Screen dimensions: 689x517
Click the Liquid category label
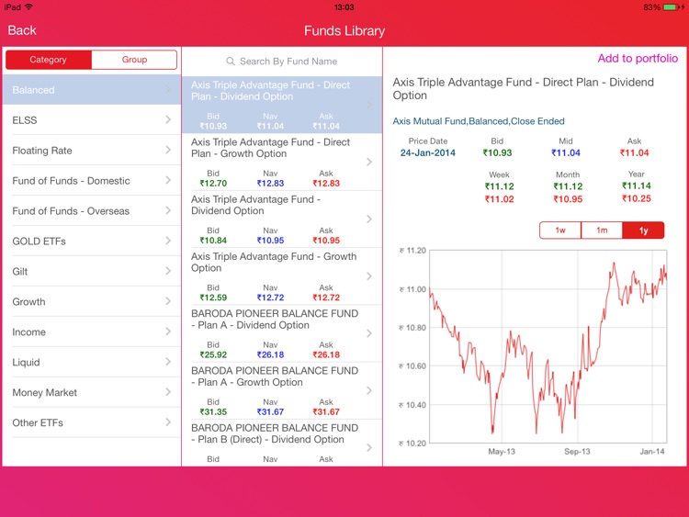[x=26, y=362]
